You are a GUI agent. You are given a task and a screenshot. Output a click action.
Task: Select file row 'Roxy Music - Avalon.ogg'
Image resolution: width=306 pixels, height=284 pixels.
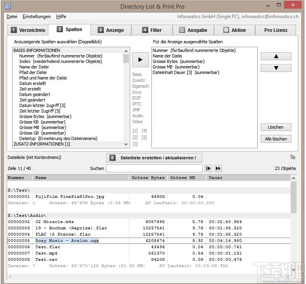point(149,241)
